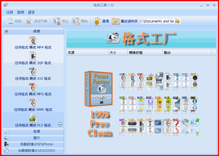Pick the AVI conversion icon
The width and height of the screenshot is (219, 156).
tap(33, 71)
